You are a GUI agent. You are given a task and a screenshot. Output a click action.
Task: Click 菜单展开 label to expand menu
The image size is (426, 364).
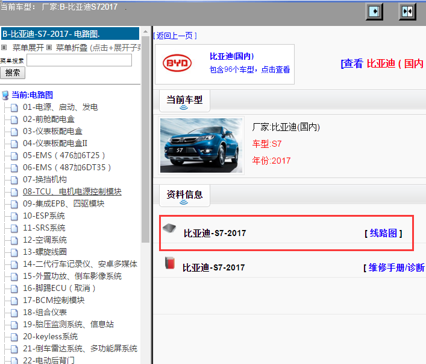(x=28, y=48)
